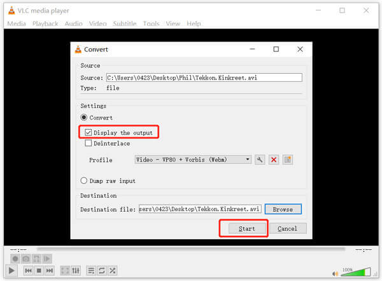Delete selected profile red X
Viewport: 382px width, 281px height.
pyautogui.click(x=274, y=160)
